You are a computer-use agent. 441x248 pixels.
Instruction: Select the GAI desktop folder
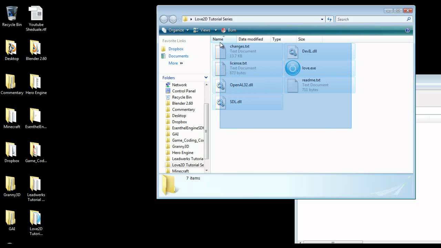click(x=12, y=221)
